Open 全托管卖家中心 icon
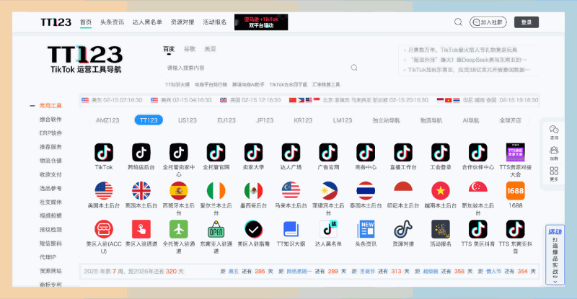Viewport: 577px width, 299px height. [179, 152]
